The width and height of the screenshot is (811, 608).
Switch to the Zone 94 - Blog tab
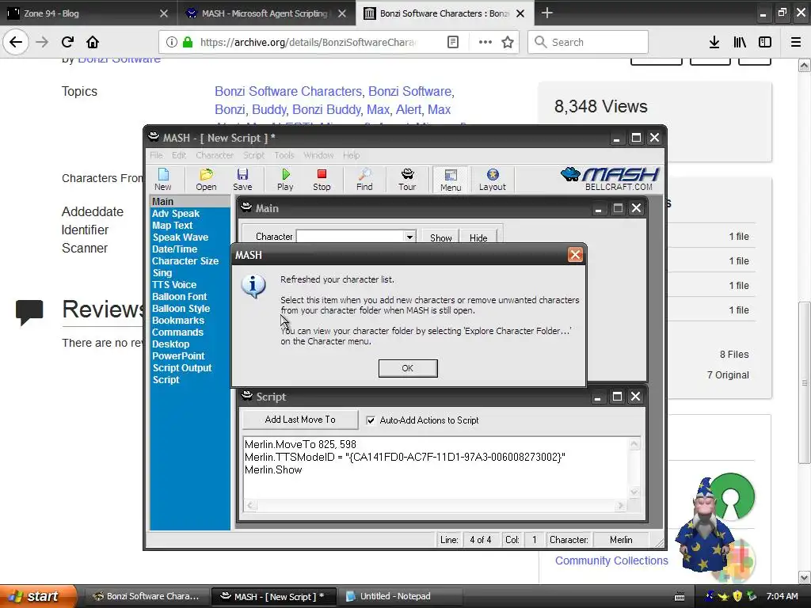[x=88, y=13]
